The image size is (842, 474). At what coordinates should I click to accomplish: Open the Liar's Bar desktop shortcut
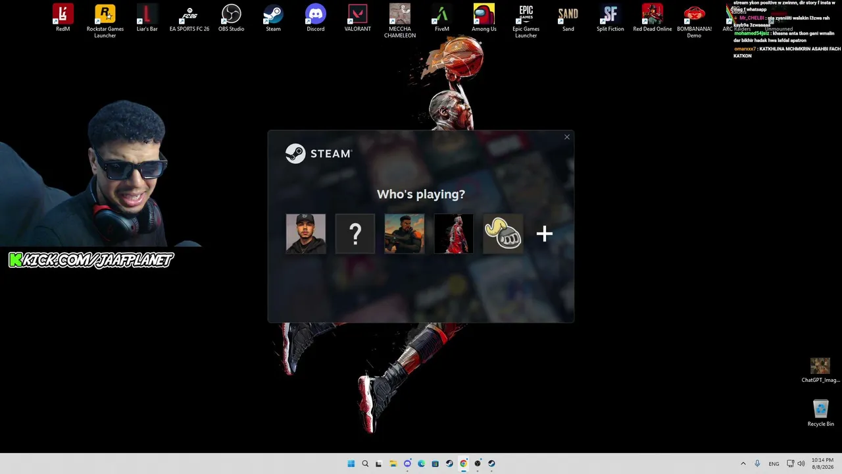[x=147, y=18]
